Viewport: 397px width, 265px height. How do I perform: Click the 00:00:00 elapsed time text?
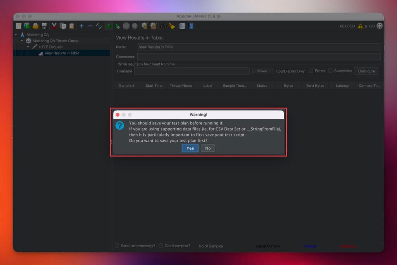coord(347,26)
